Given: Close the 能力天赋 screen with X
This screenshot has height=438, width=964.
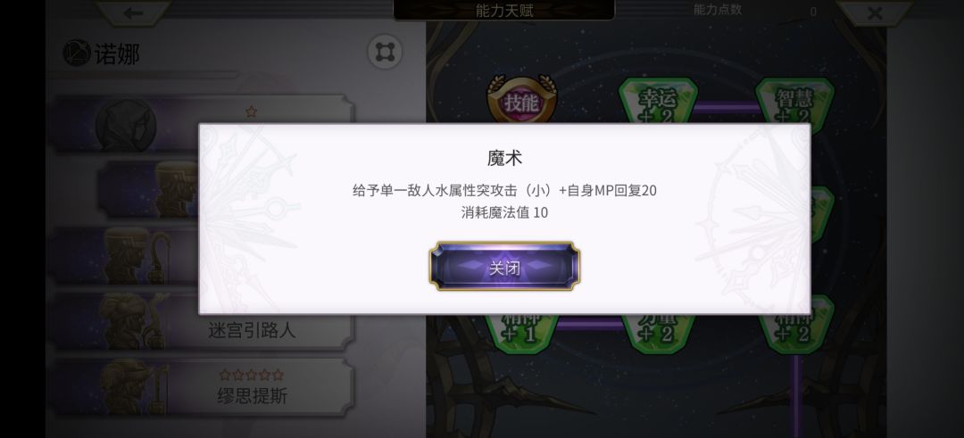Looking at the screenshot, I should point(874,12).
